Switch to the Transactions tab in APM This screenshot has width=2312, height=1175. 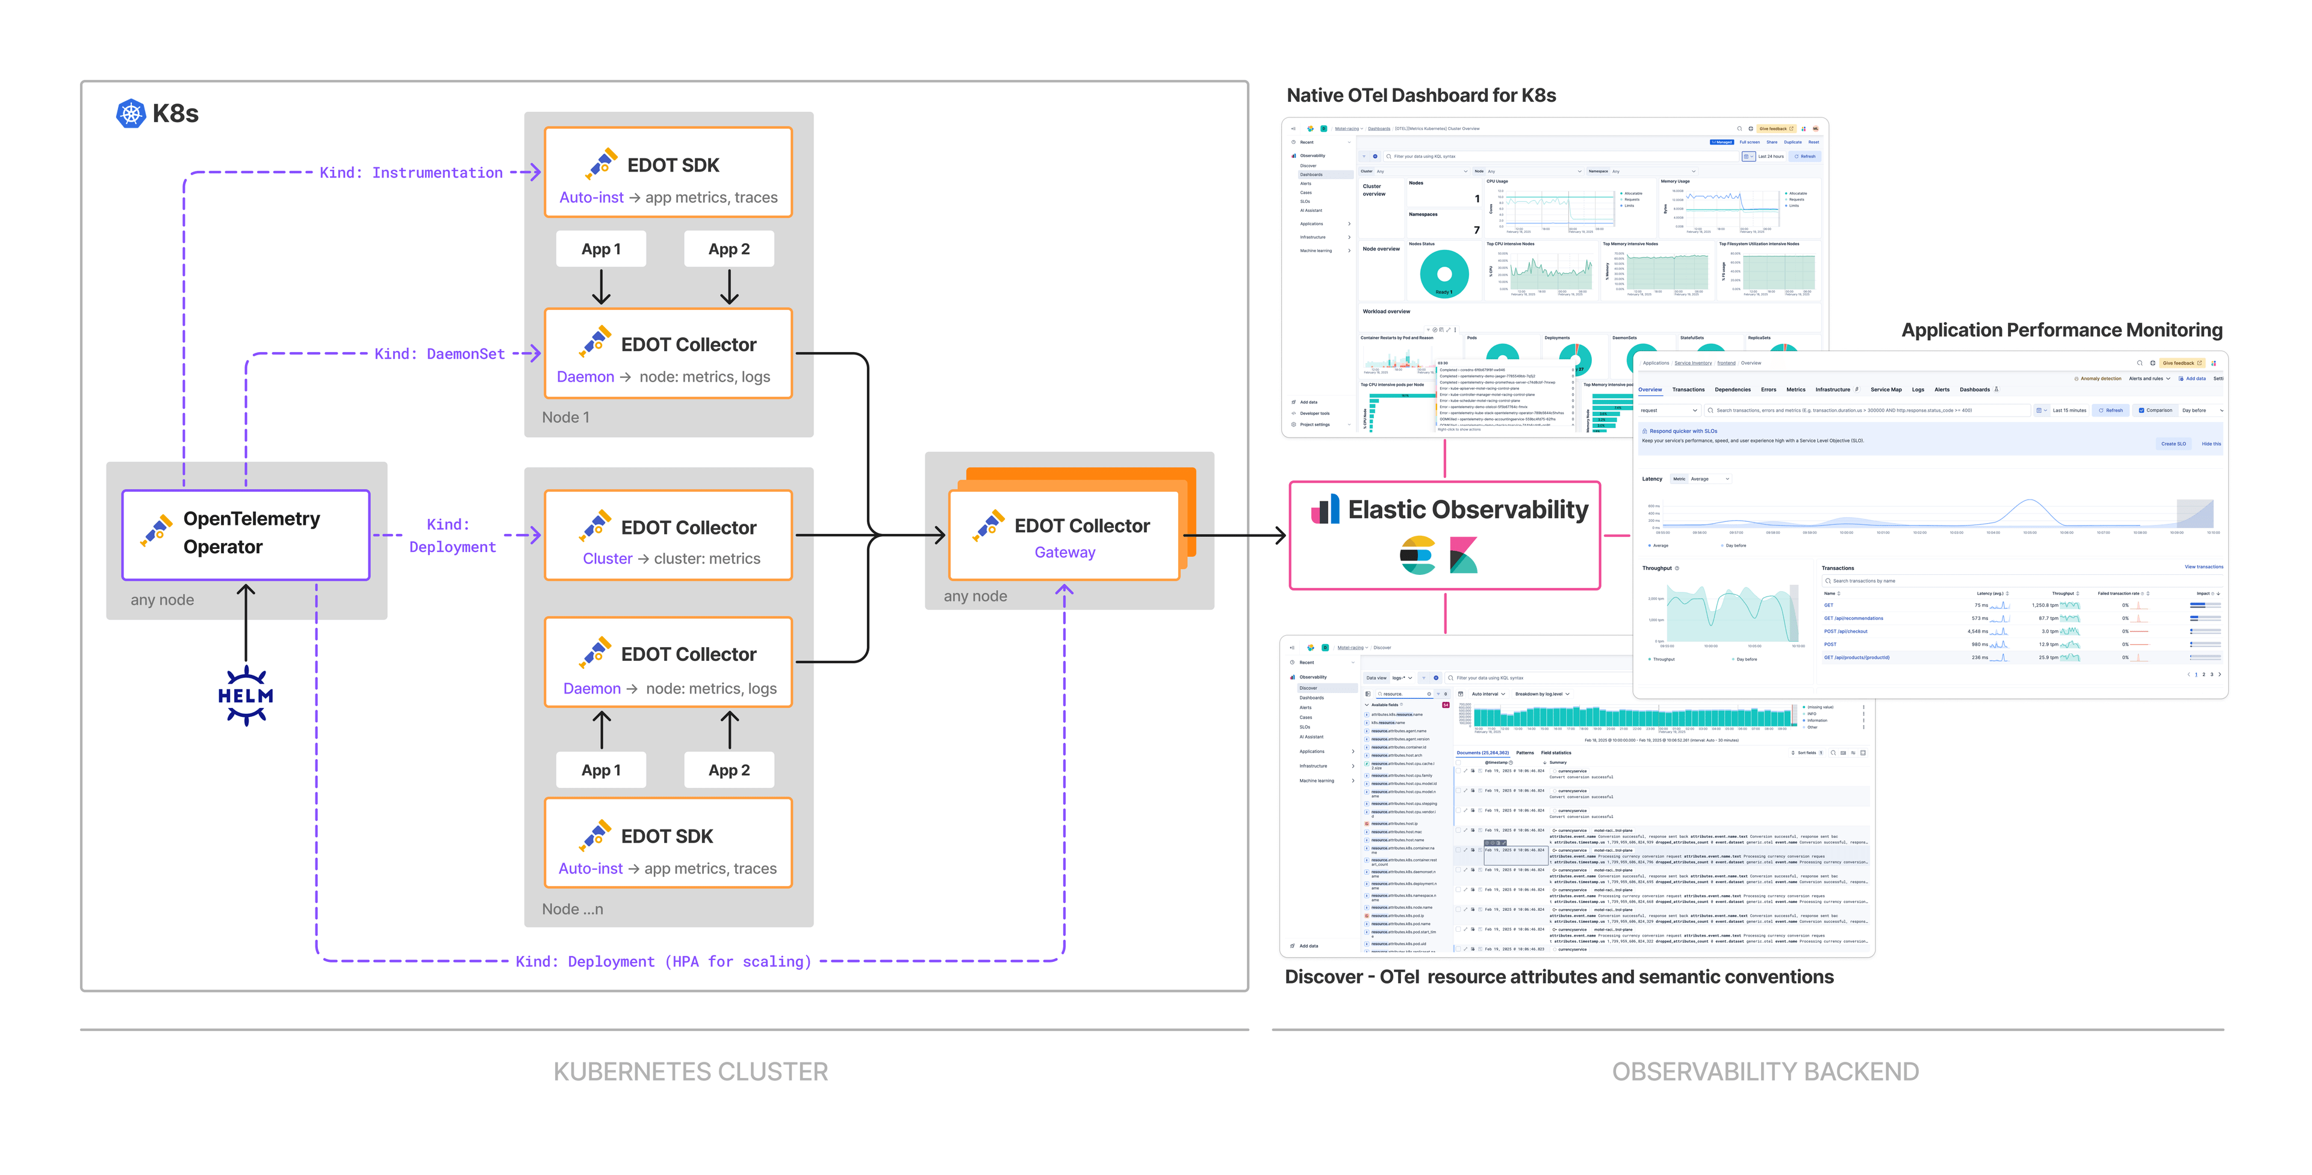1689,389
